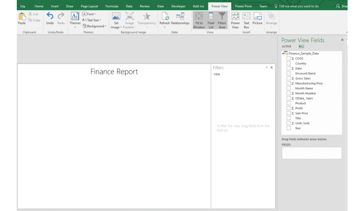This screenshot has width=364, height=211.
Task: Open the Text Size dropdown
Action: [x=92, y=20]
